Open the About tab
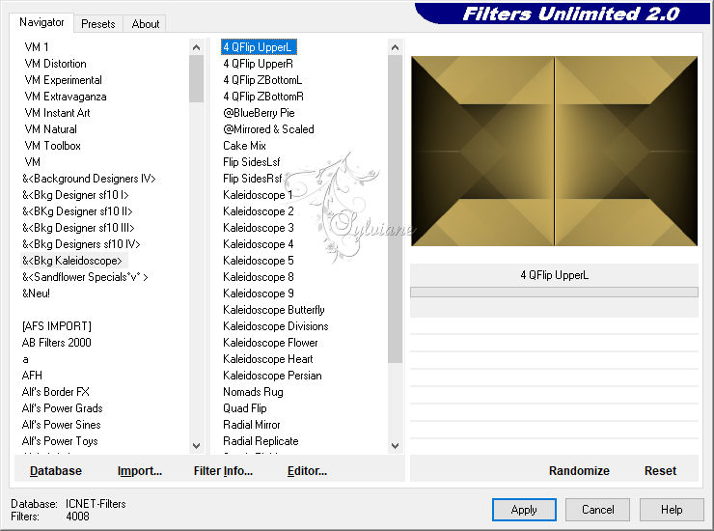Screen dimensions: 714x531 [146, 24]
